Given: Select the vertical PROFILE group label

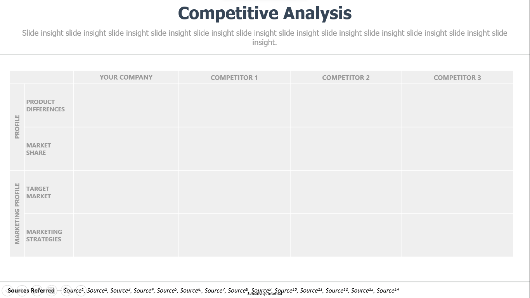Looking at the screenshot, I should click(x=17, y=127).
